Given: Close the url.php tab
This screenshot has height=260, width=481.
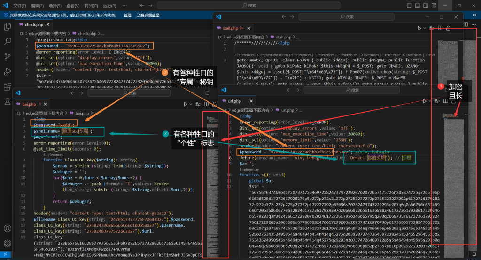Looking at the screenshot, I should click(x=251, y=101).
